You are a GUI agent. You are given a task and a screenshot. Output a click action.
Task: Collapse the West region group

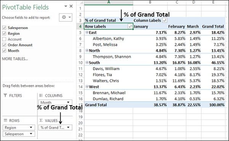[x=87, y=87]
